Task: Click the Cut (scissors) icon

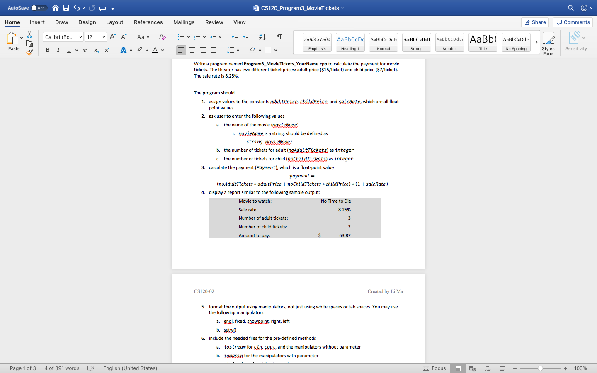Action: click(29, 34)
